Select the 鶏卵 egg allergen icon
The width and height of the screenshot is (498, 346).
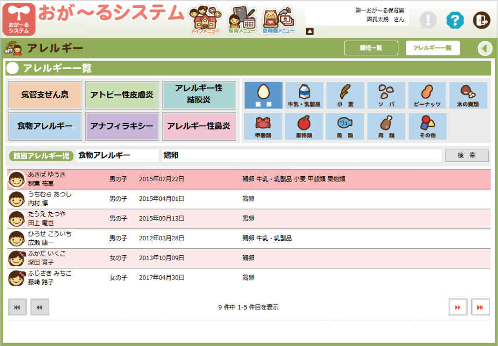tap(263, 95)
